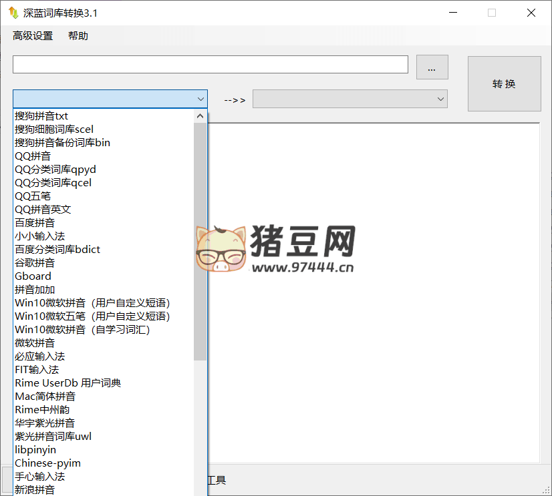Screen dimensions: 552x496
Task: Select 百度拼音 from the list
Action: click(104, 223)
